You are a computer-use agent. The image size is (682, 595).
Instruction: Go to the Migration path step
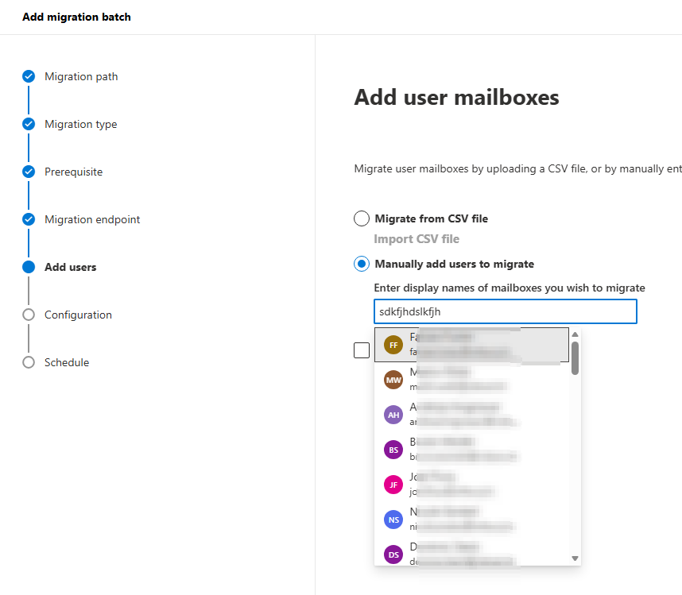81,76
